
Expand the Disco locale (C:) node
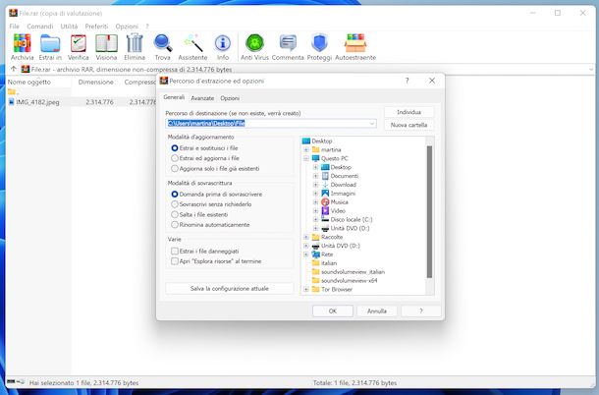pos(315,219)
